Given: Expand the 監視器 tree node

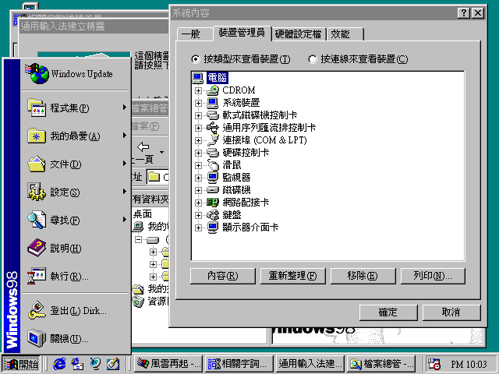Looking at the screenshot, I should (198, 178).
